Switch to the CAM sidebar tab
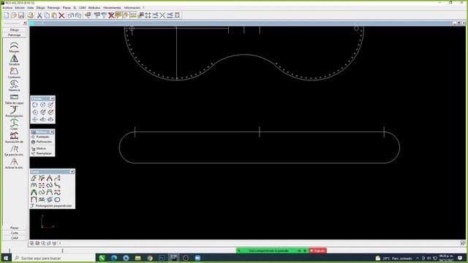Image resolution: width=468 pixels, height=263 pixels. pos(15,238)
